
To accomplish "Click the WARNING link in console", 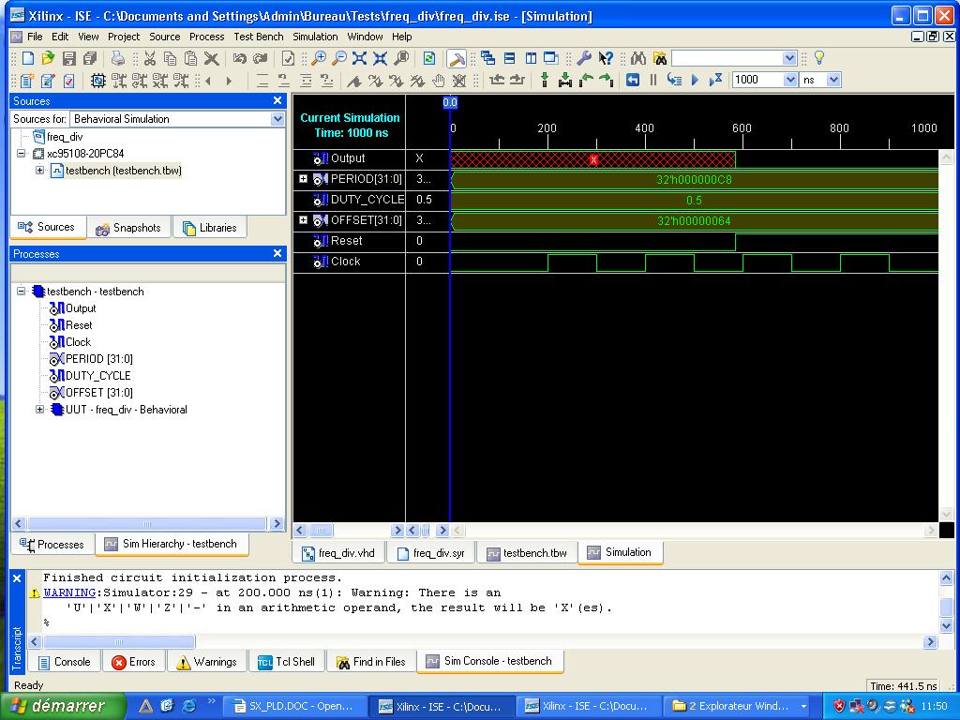I will pyautogui.click(x=69, y=592).
